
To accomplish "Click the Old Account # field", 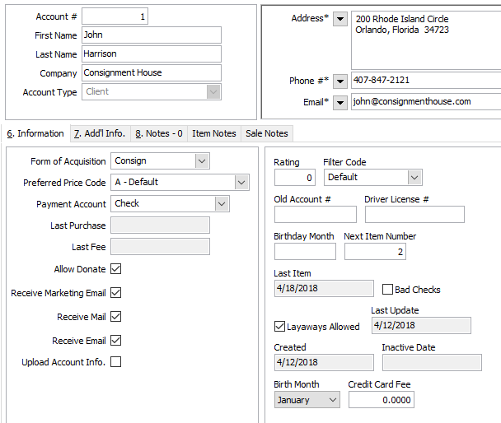I will point(316,214).
